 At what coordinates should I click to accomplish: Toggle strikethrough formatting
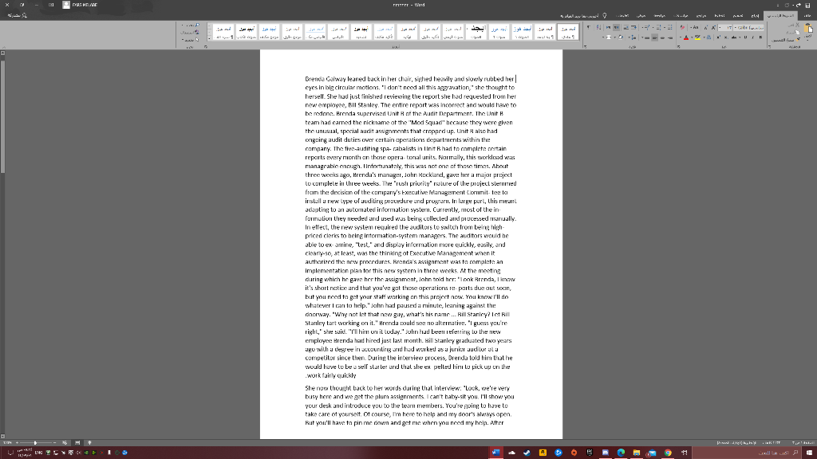734,37
